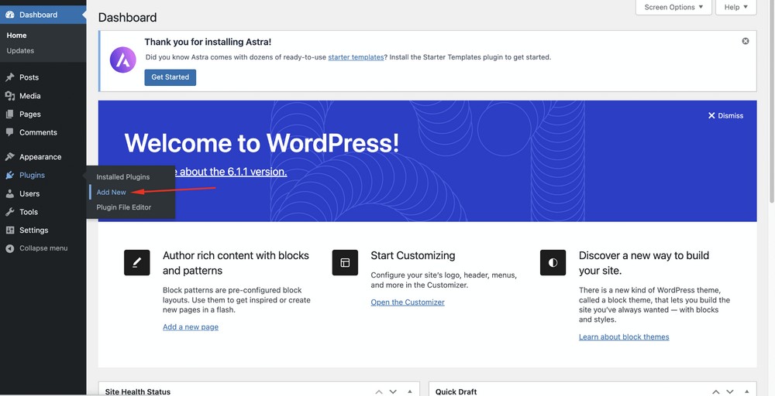Toggle the Site Health Status panel collapse
The image size is (775, 396).
410,391
